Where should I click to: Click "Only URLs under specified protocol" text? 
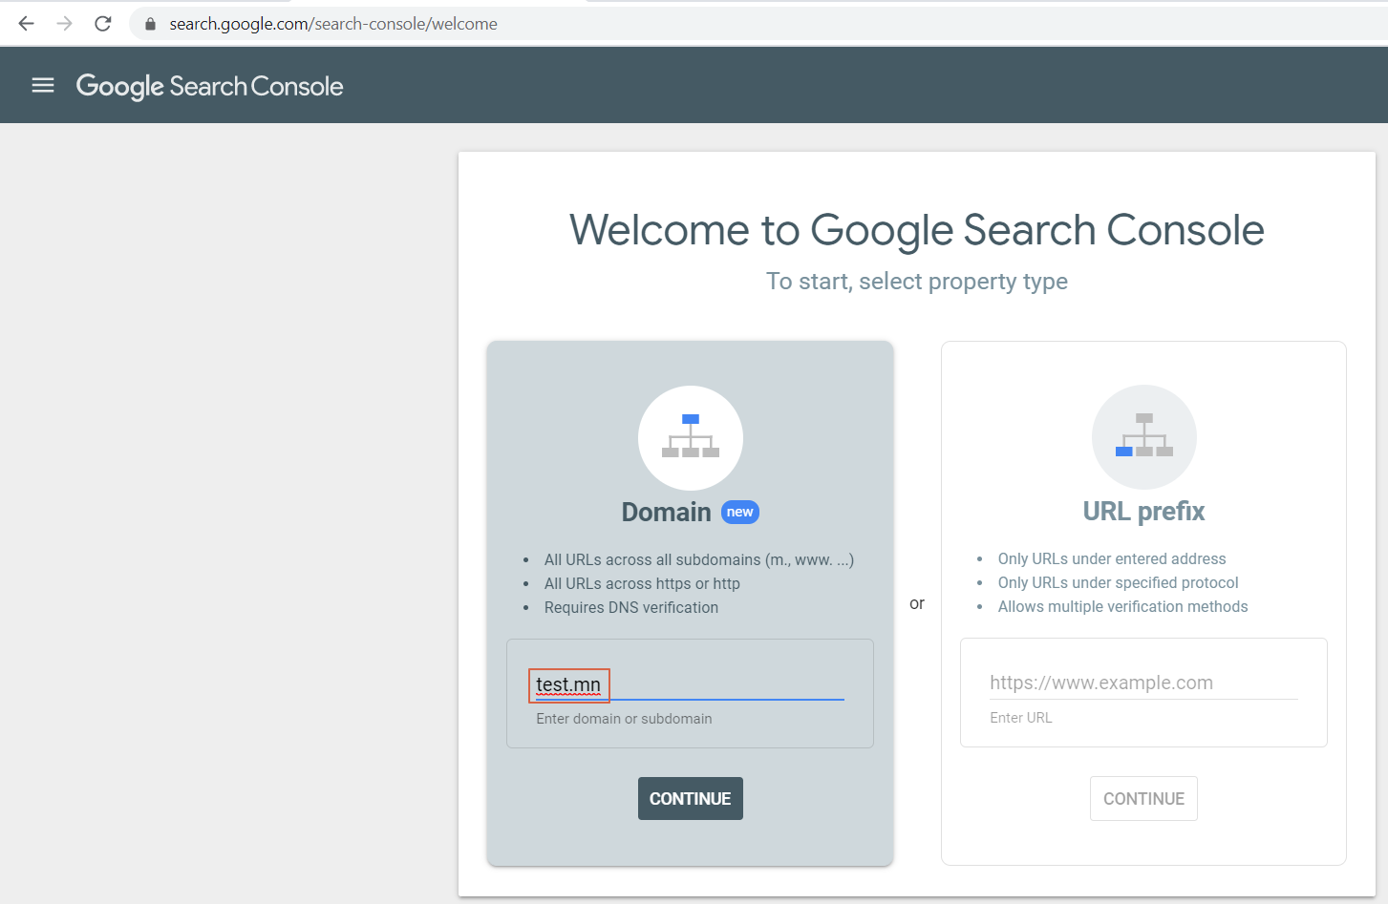1118,583
